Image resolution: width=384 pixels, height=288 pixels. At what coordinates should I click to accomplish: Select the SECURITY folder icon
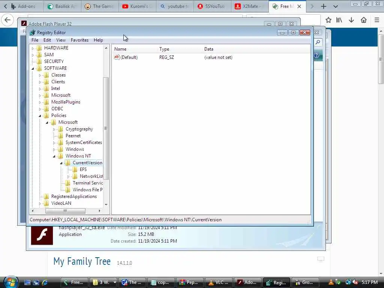click(x=39, y=61)
